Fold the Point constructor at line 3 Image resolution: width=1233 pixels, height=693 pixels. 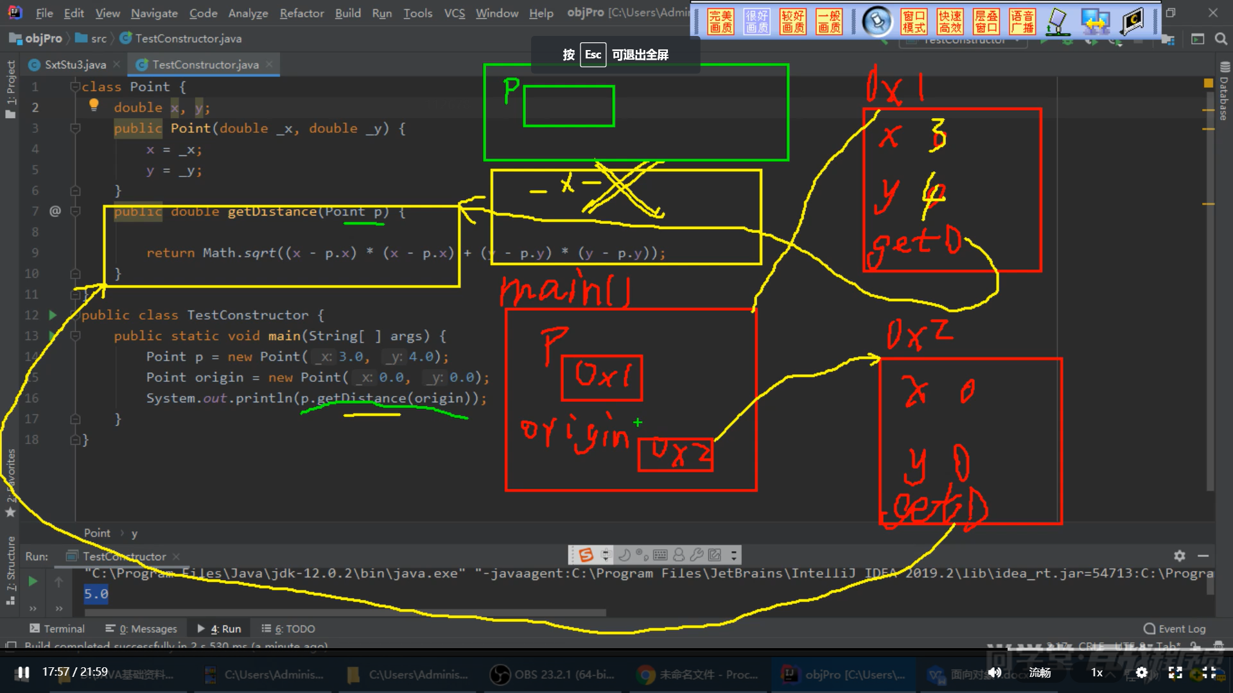(x=75, y=128)
